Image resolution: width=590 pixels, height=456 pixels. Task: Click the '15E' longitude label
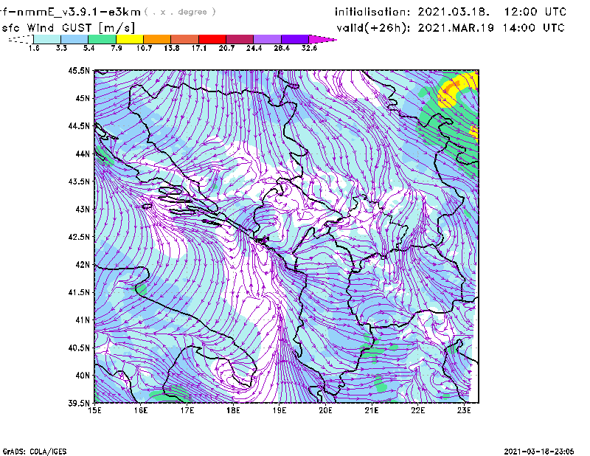pos(94,410)
